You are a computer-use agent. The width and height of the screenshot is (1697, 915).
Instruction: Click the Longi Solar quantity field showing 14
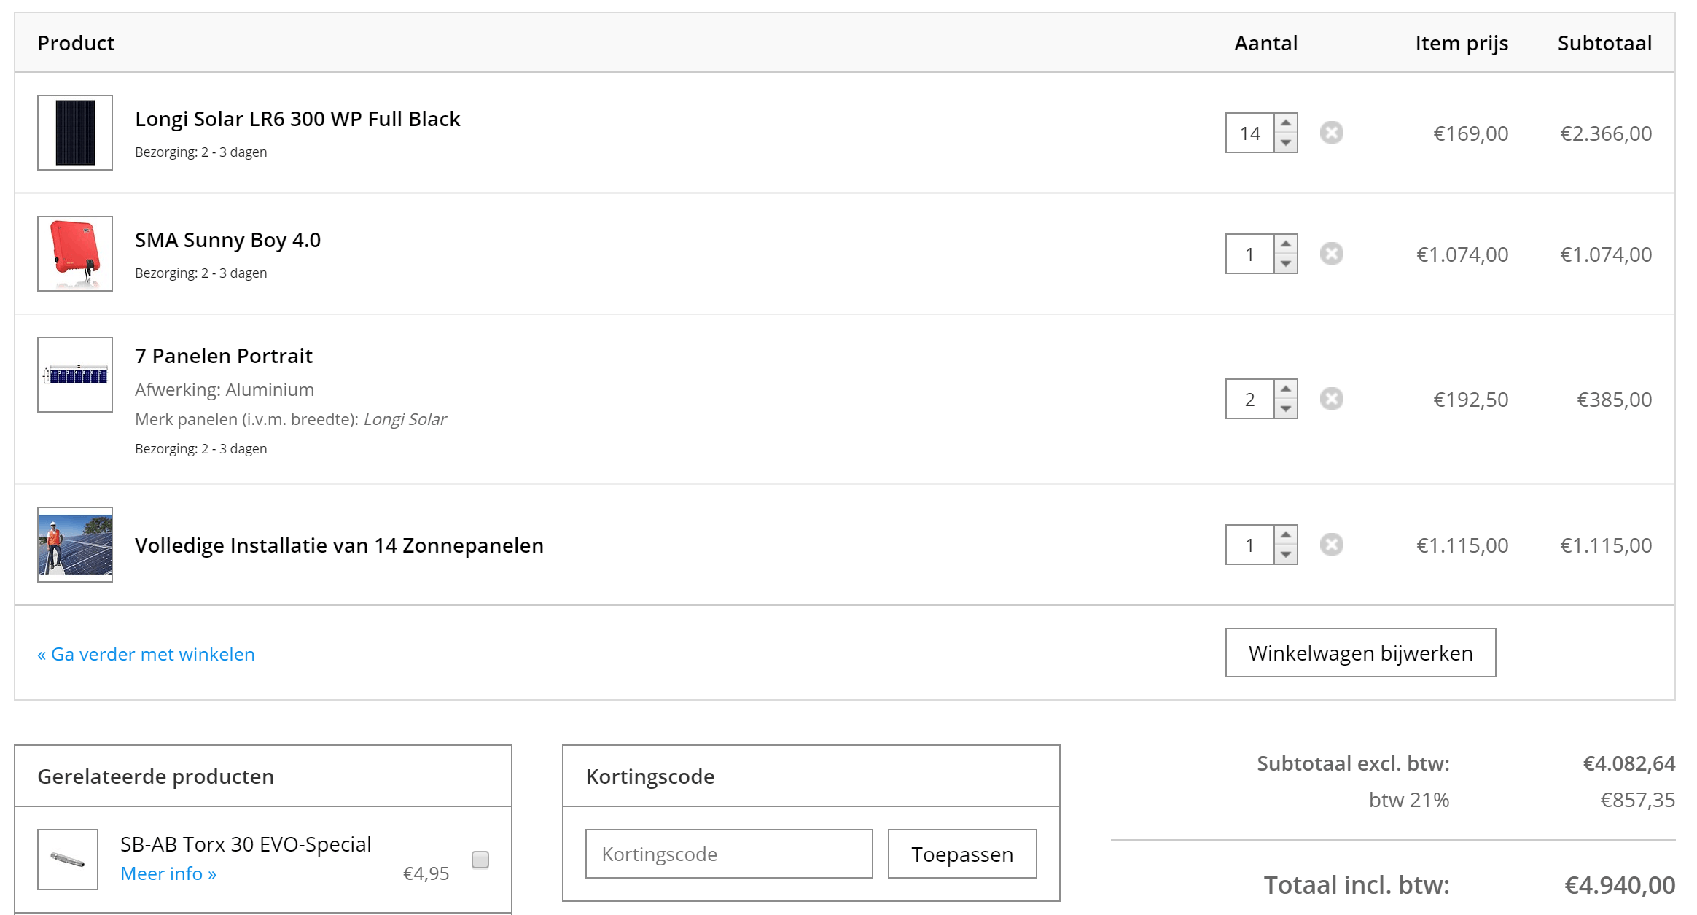(1250, 133)
